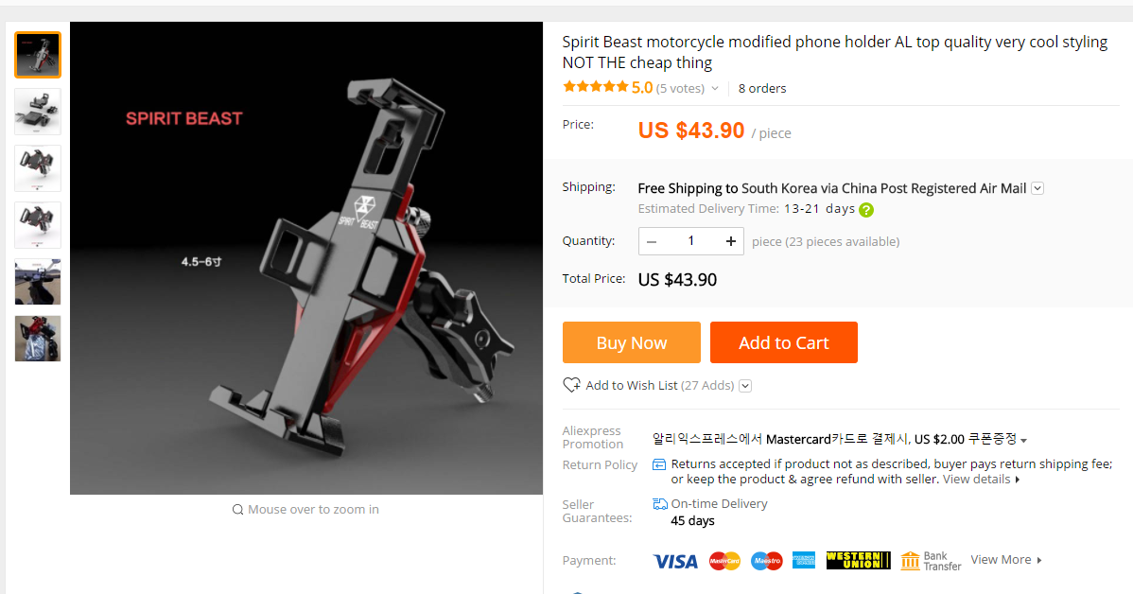Select the second product thumbnail
Image resolution: width=1133 pixels, height=594 pixels.
38,112
